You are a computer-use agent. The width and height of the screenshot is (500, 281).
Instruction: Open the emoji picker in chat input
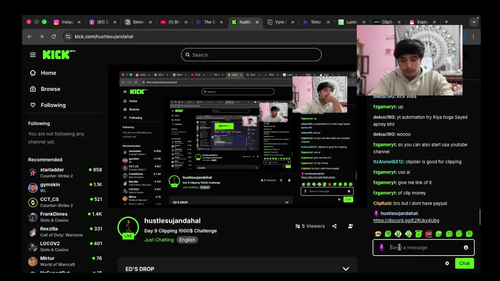[466, 247]
